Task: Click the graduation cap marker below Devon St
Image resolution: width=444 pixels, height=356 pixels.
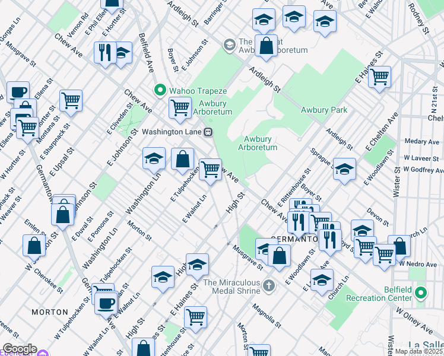Action: pyautogui.click(x=362, y=229)
